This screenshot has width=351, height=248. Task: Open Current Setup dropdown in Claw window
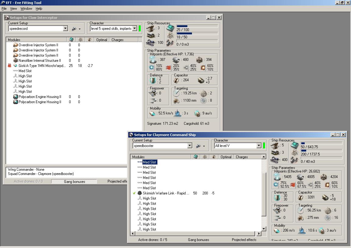tap(66, 28)
